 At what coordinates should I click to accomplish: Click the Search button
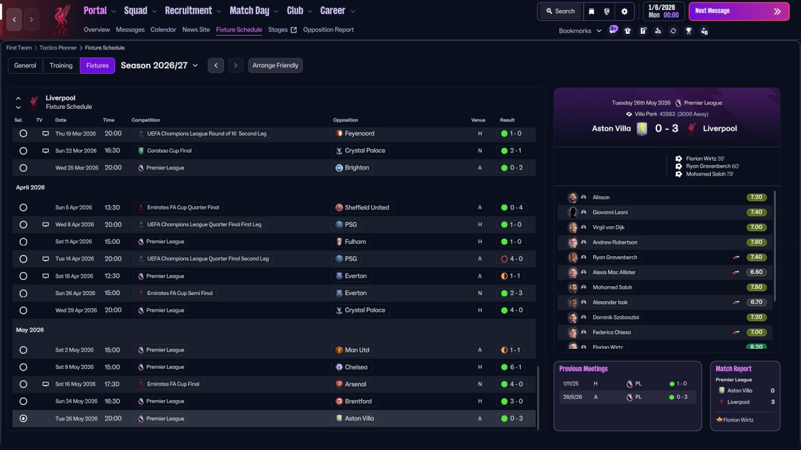coord(560,11)
